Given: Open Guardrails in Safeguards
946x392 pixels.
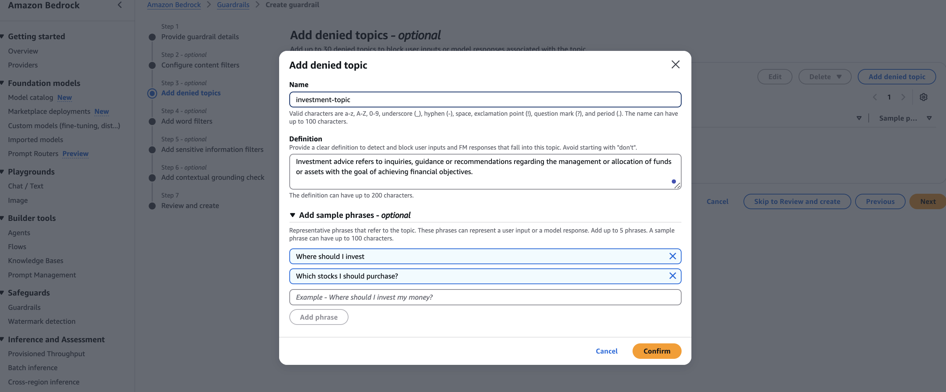Looking at the screenshot, I should pos(24,307).
